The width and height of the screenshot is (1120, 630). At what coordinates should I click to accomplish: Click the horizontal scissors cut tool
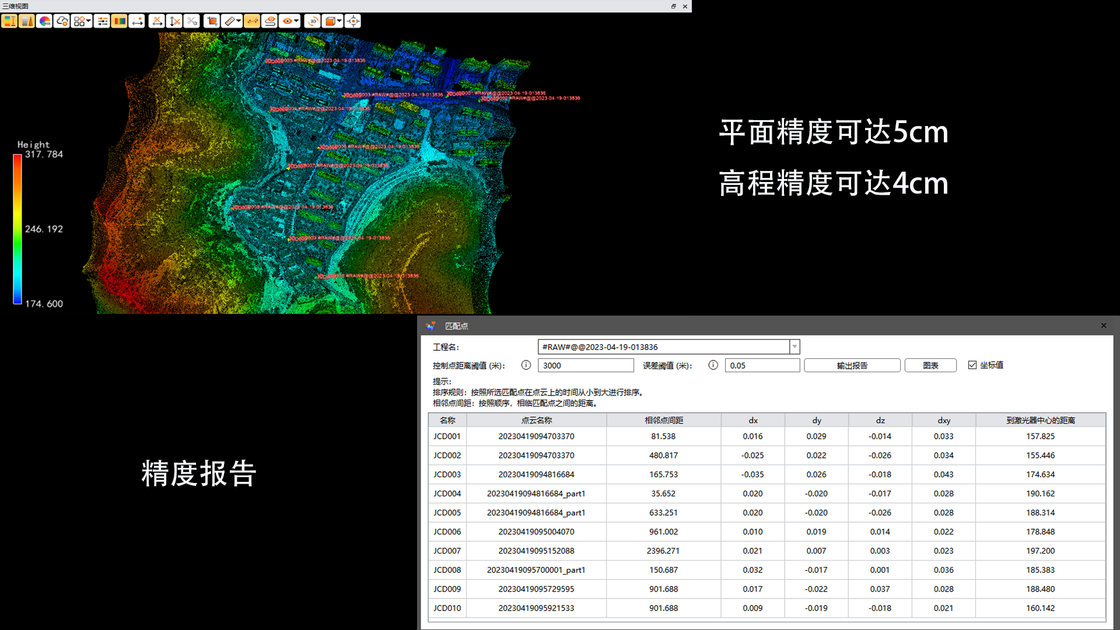(157, 22)
